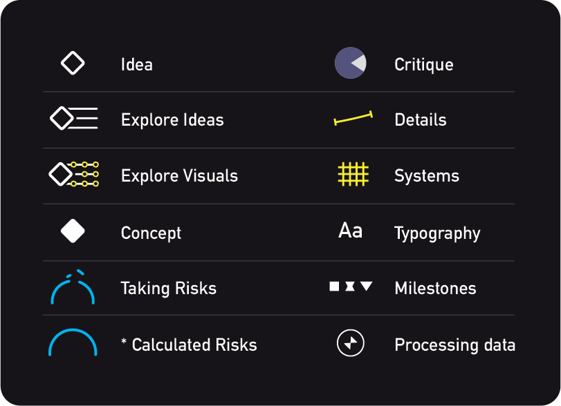The image size is (561, 406).
Task: Select the circular Processing data icon
Action: coord(351,342)
